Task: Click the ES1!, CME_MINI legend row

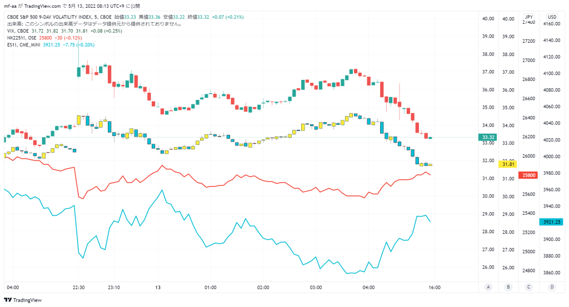Action: coord(51,45)
